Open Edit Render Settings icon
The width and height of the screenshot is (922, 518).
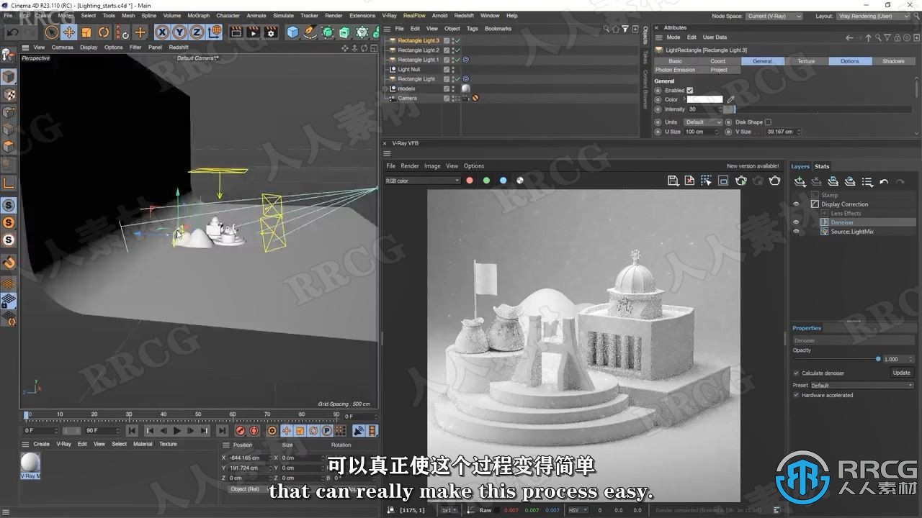pos(271,32)
